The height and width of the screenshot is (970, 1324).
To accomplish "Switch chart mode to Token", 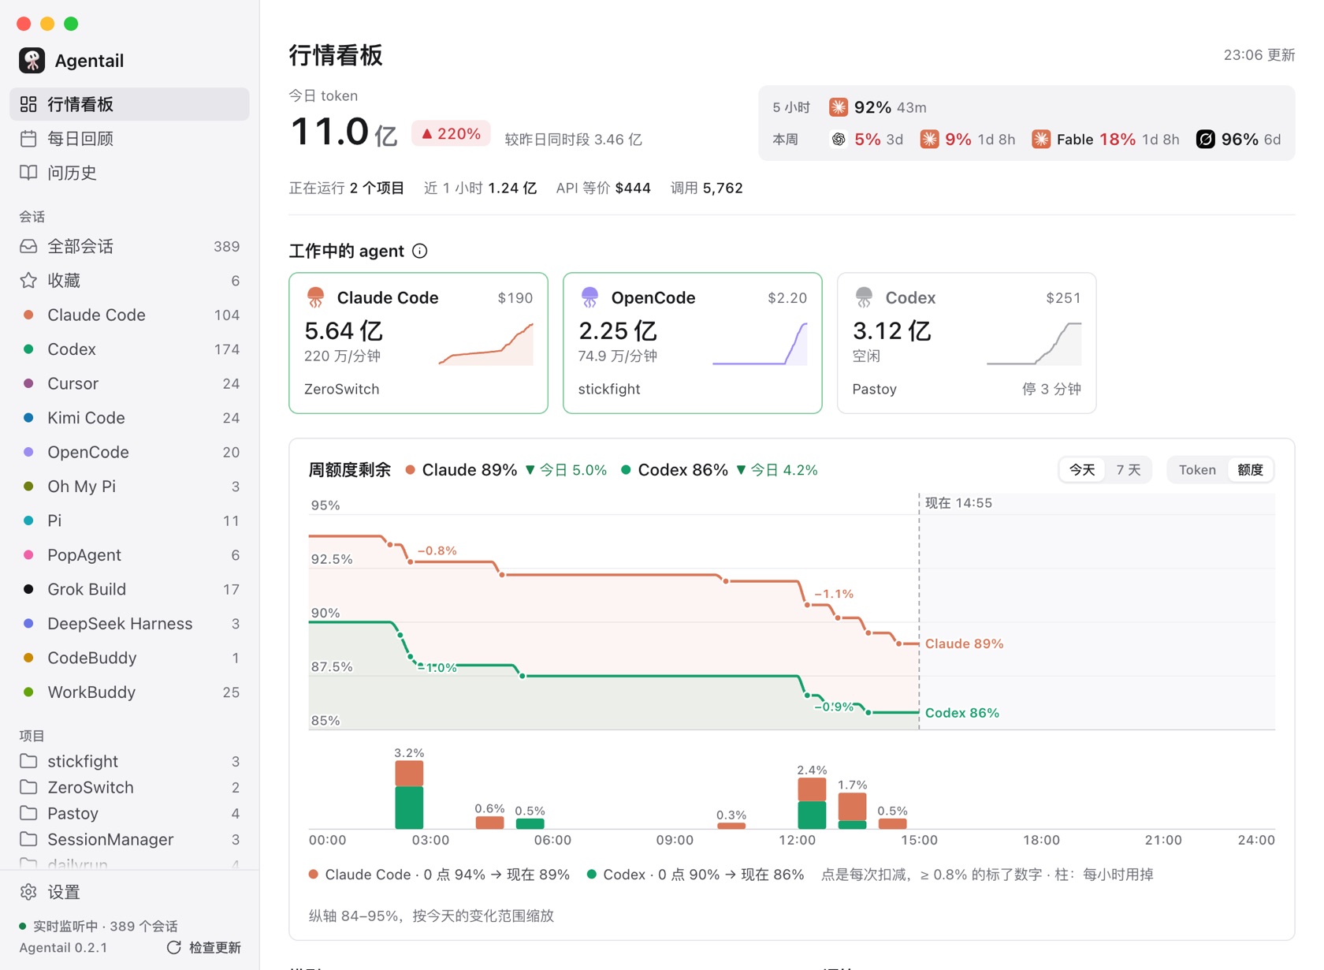I will click(x=1197, y=470).
